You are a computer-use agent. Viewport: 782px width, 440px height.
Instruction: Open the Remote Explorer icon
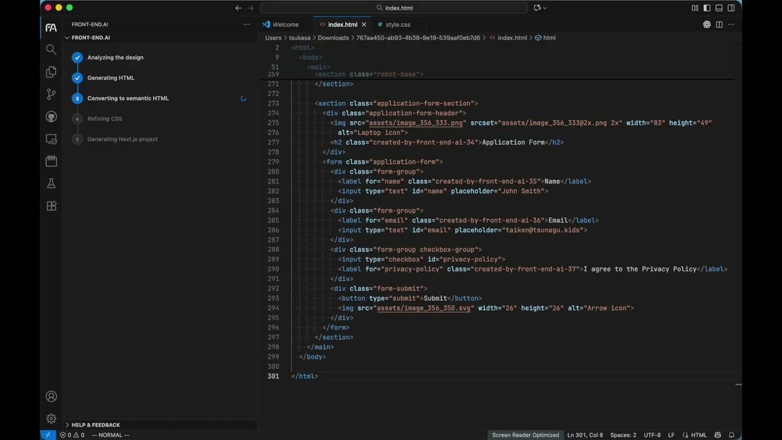tap(51, 139)
